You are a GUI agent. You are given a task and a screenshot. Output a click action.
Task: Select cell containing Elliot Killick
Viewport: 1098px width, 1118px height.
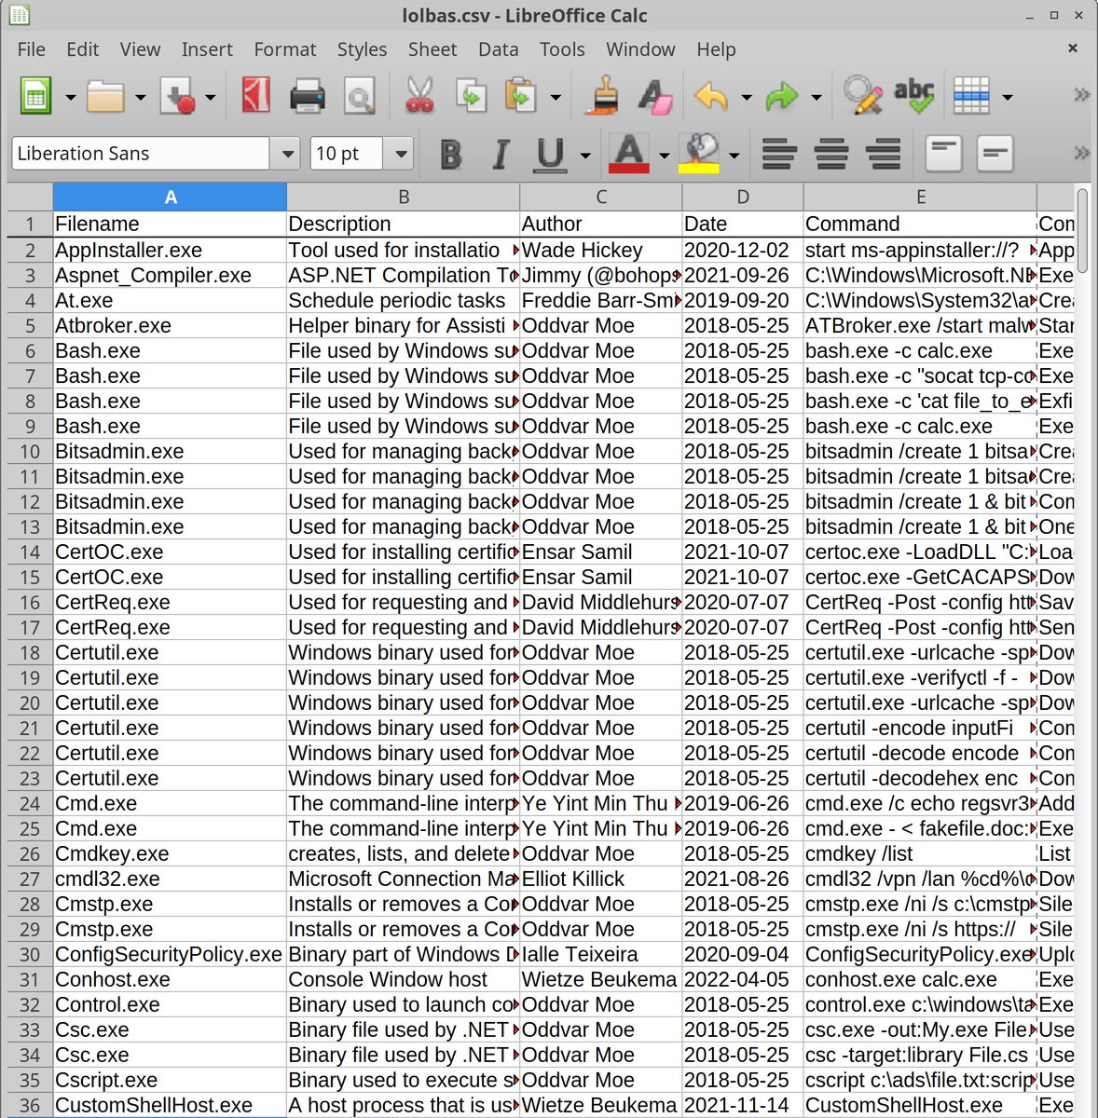click(x=601, y=879)
